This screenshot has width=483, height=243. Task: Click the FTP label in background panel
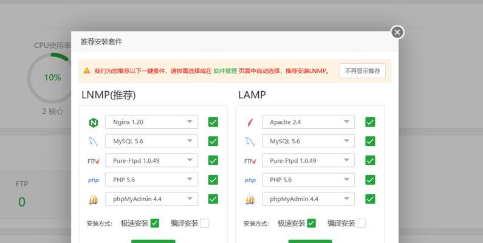coord(22,184)
